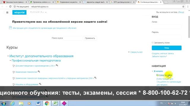The height and width of the screenshot is (106, 190).
Task: Collapse all categories with Свернуть всё
Action: click(136, 52)
